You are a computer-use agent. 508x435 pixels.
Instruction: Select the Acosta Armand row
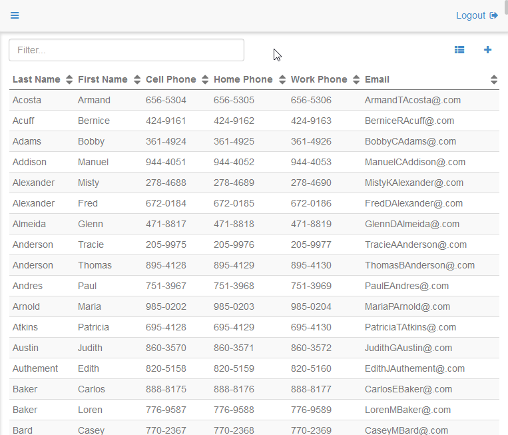[253, 100]
